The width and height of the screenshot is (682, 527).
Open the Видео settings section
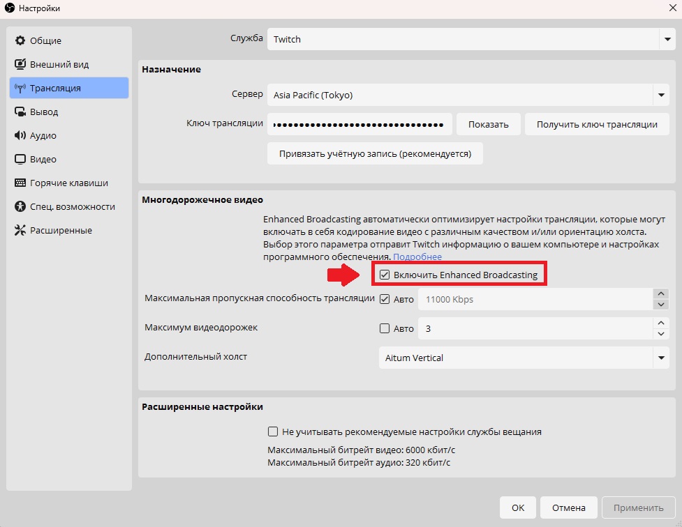coord(69,159)
